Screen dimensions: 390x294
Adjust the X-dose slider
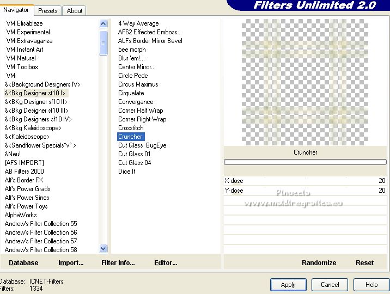point(305,181)
